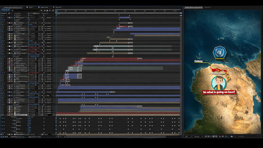Open the composition mini-flowchart icon
The width and height of the screenshot is (263, 148).
click(x=41, y=10)
